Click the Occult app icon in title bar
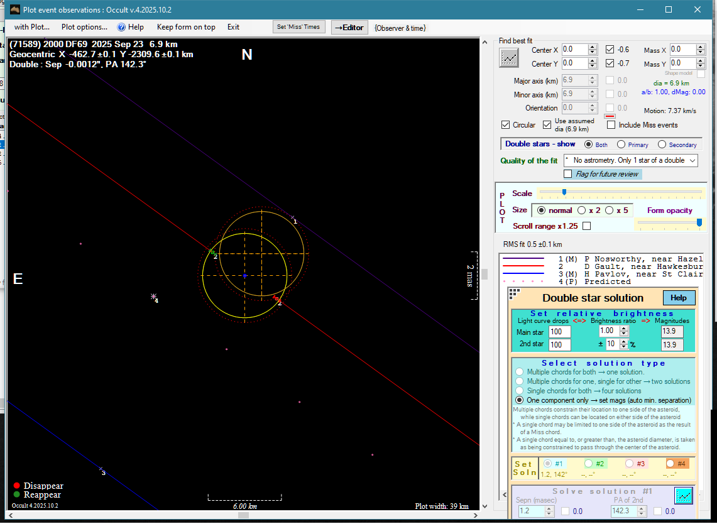 15,9
